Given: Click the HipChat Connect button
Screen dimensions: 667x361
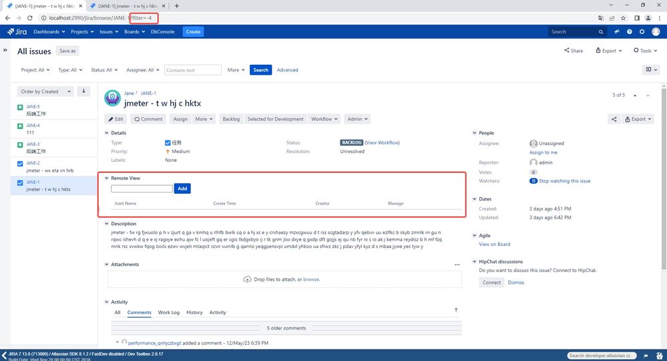Looking at the screenshot, I should pos(491,283).
